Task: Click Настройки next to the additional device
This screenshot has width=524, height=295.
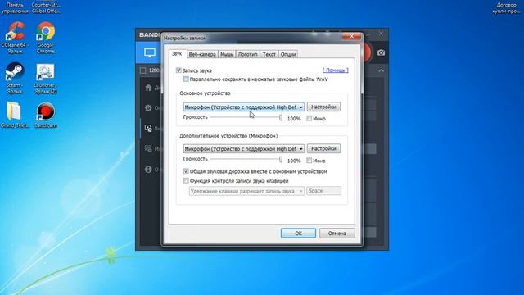Action: coord(323,148)
